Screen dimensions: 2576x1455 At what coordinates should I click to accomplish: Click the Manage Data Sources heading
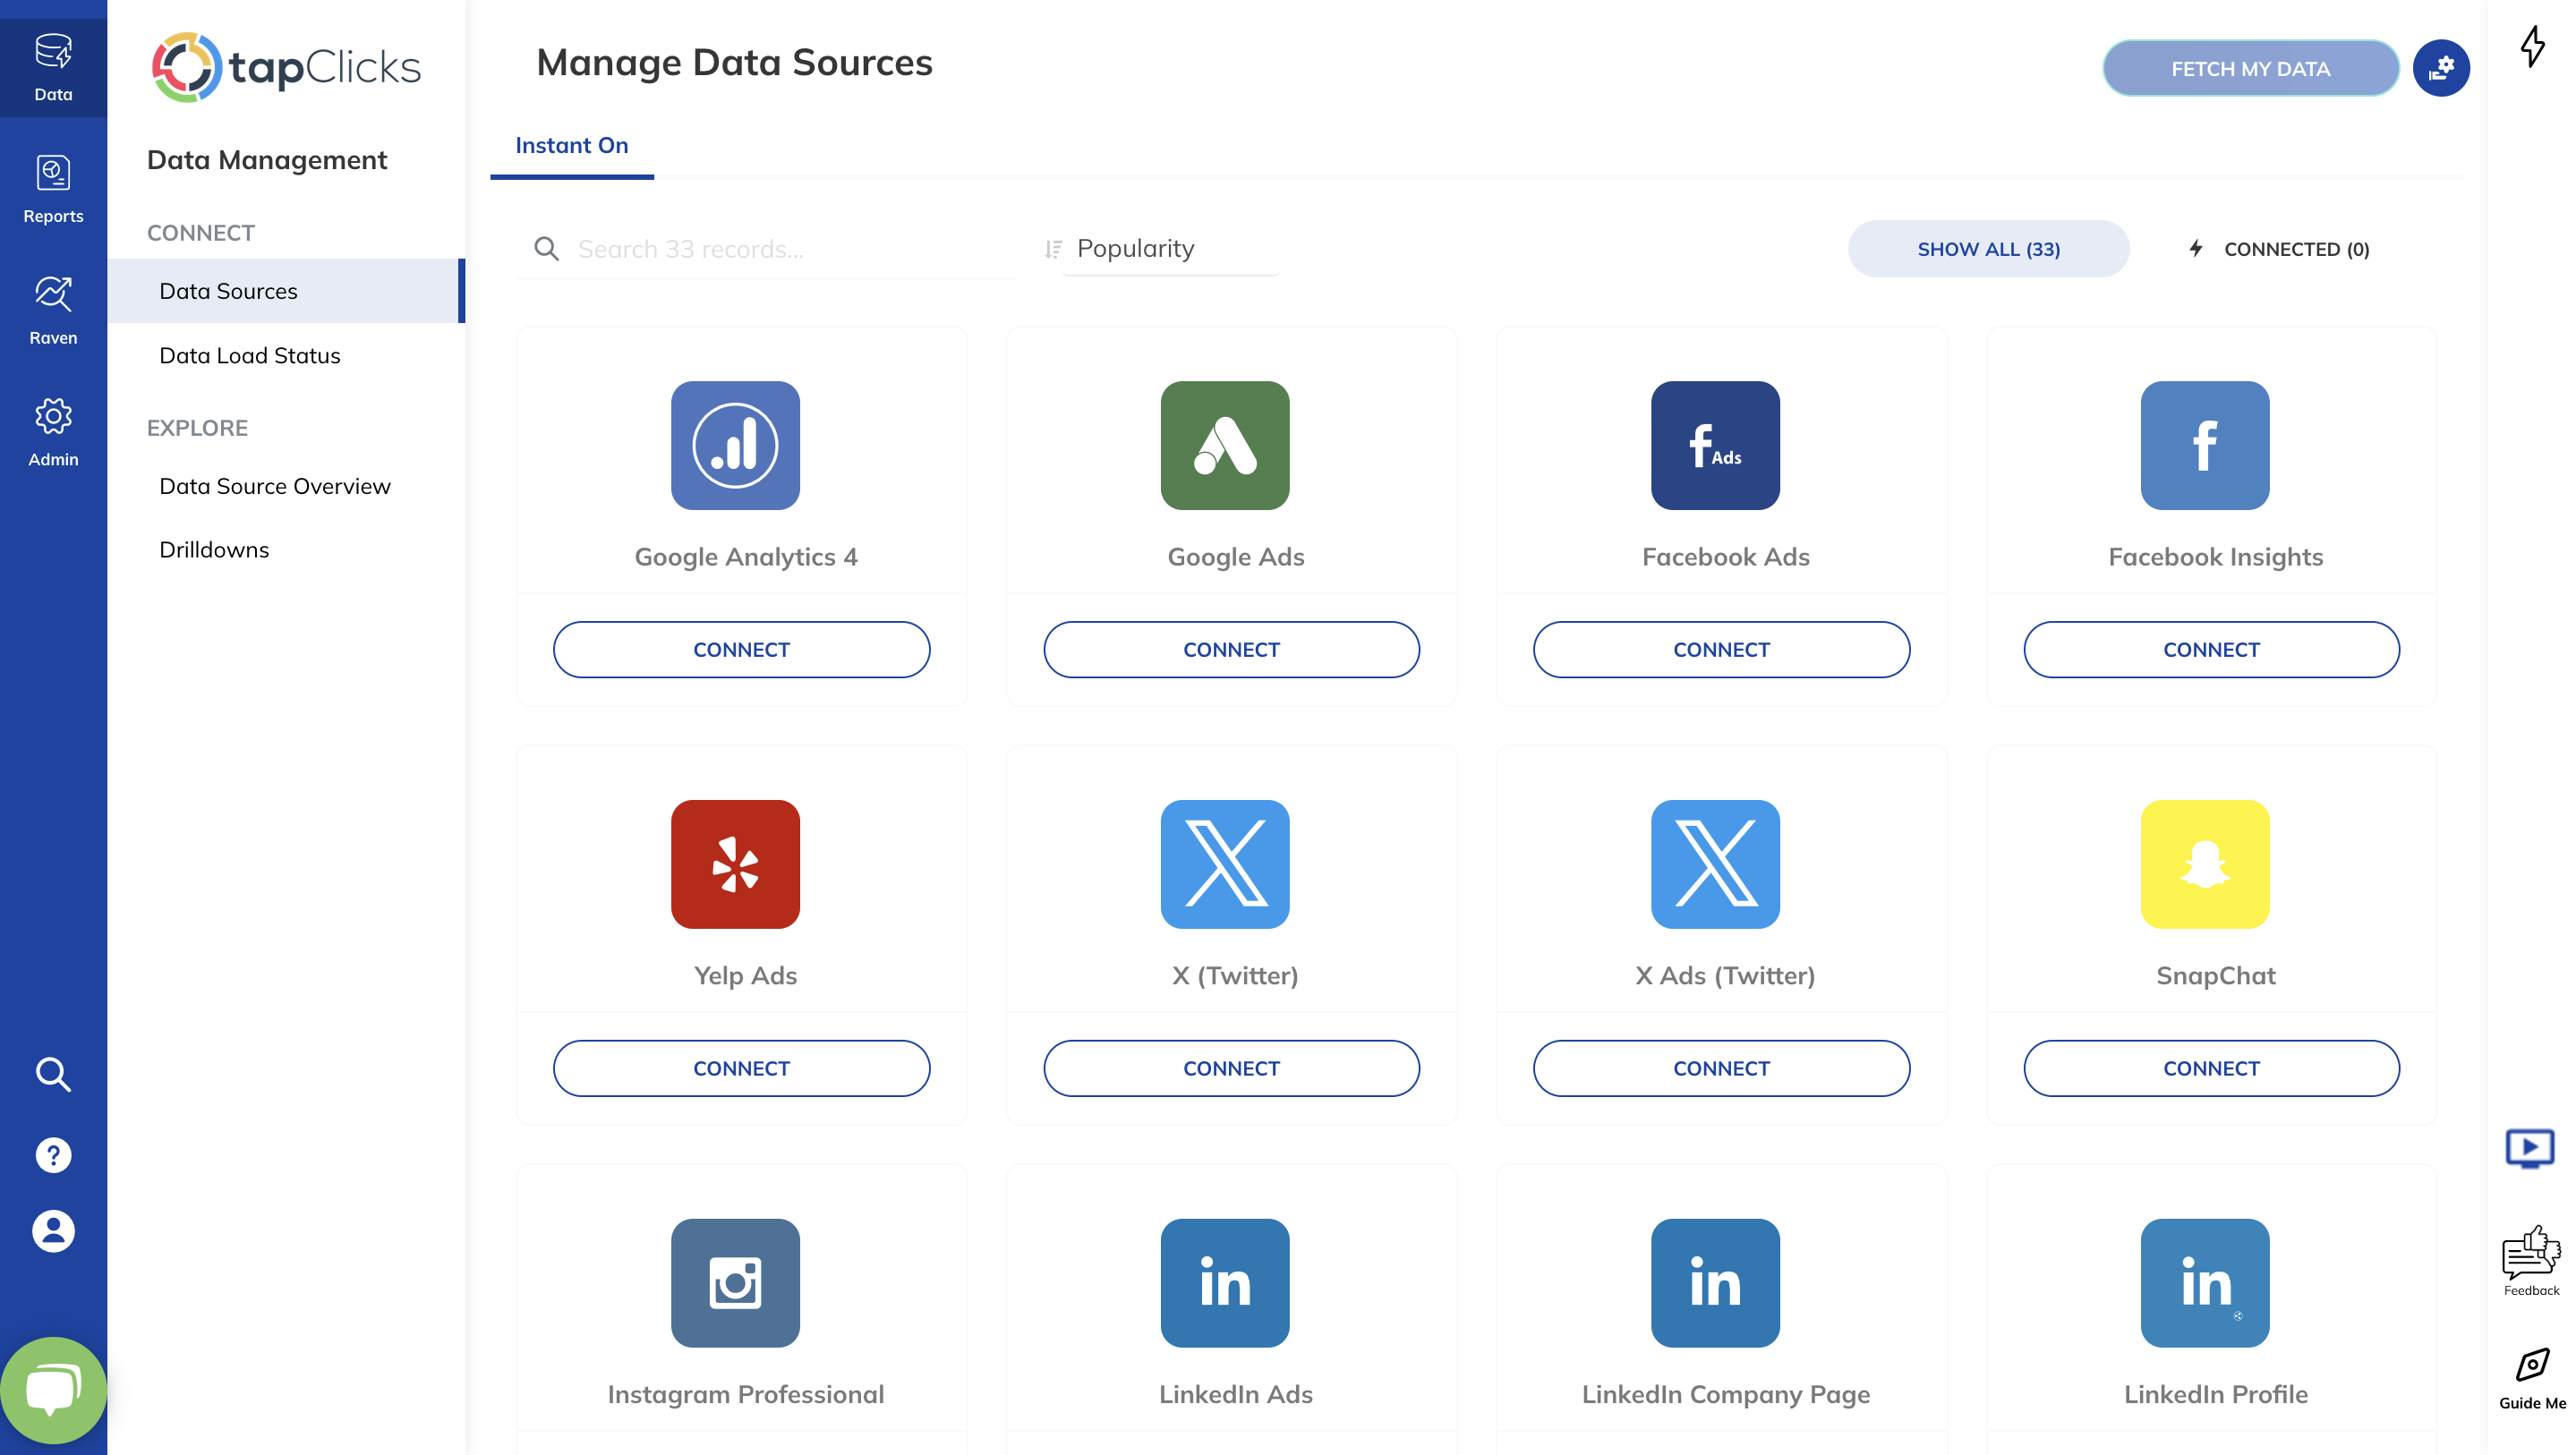pos(734,62)
